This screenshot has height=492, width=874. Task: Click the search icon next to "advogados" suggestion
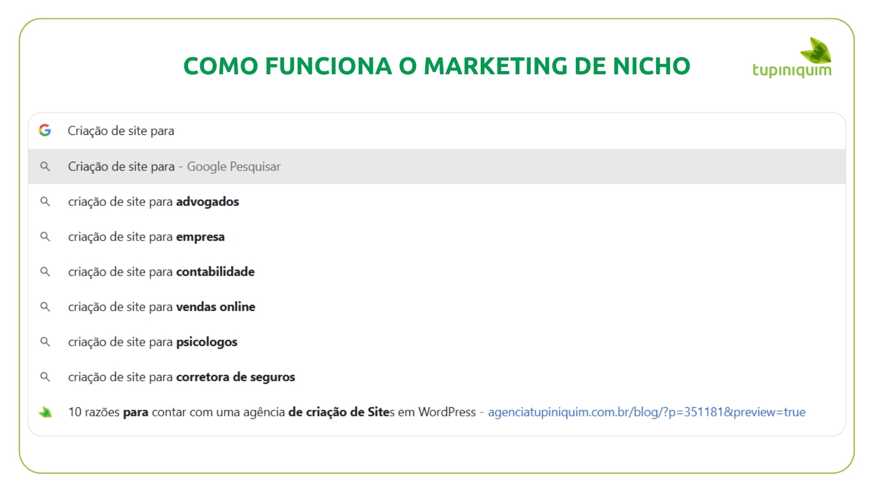click(x=46, y=201)
